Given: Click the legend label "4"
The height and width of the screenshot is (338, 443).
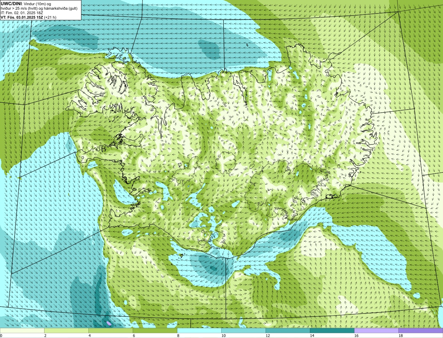Looking at the screenshot, I should pyautogui.click(x=90, y=336).
